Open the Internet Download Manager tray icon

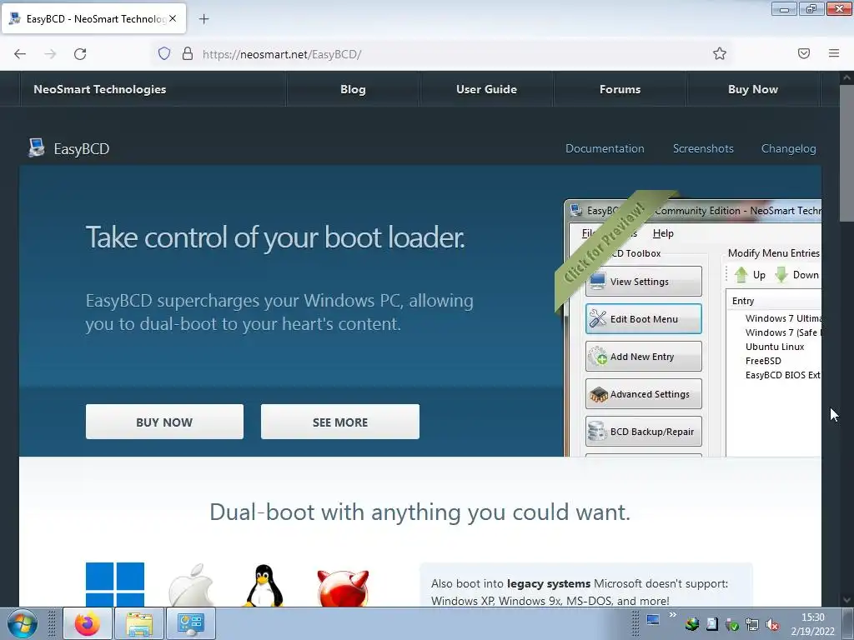tap(691, 624)
